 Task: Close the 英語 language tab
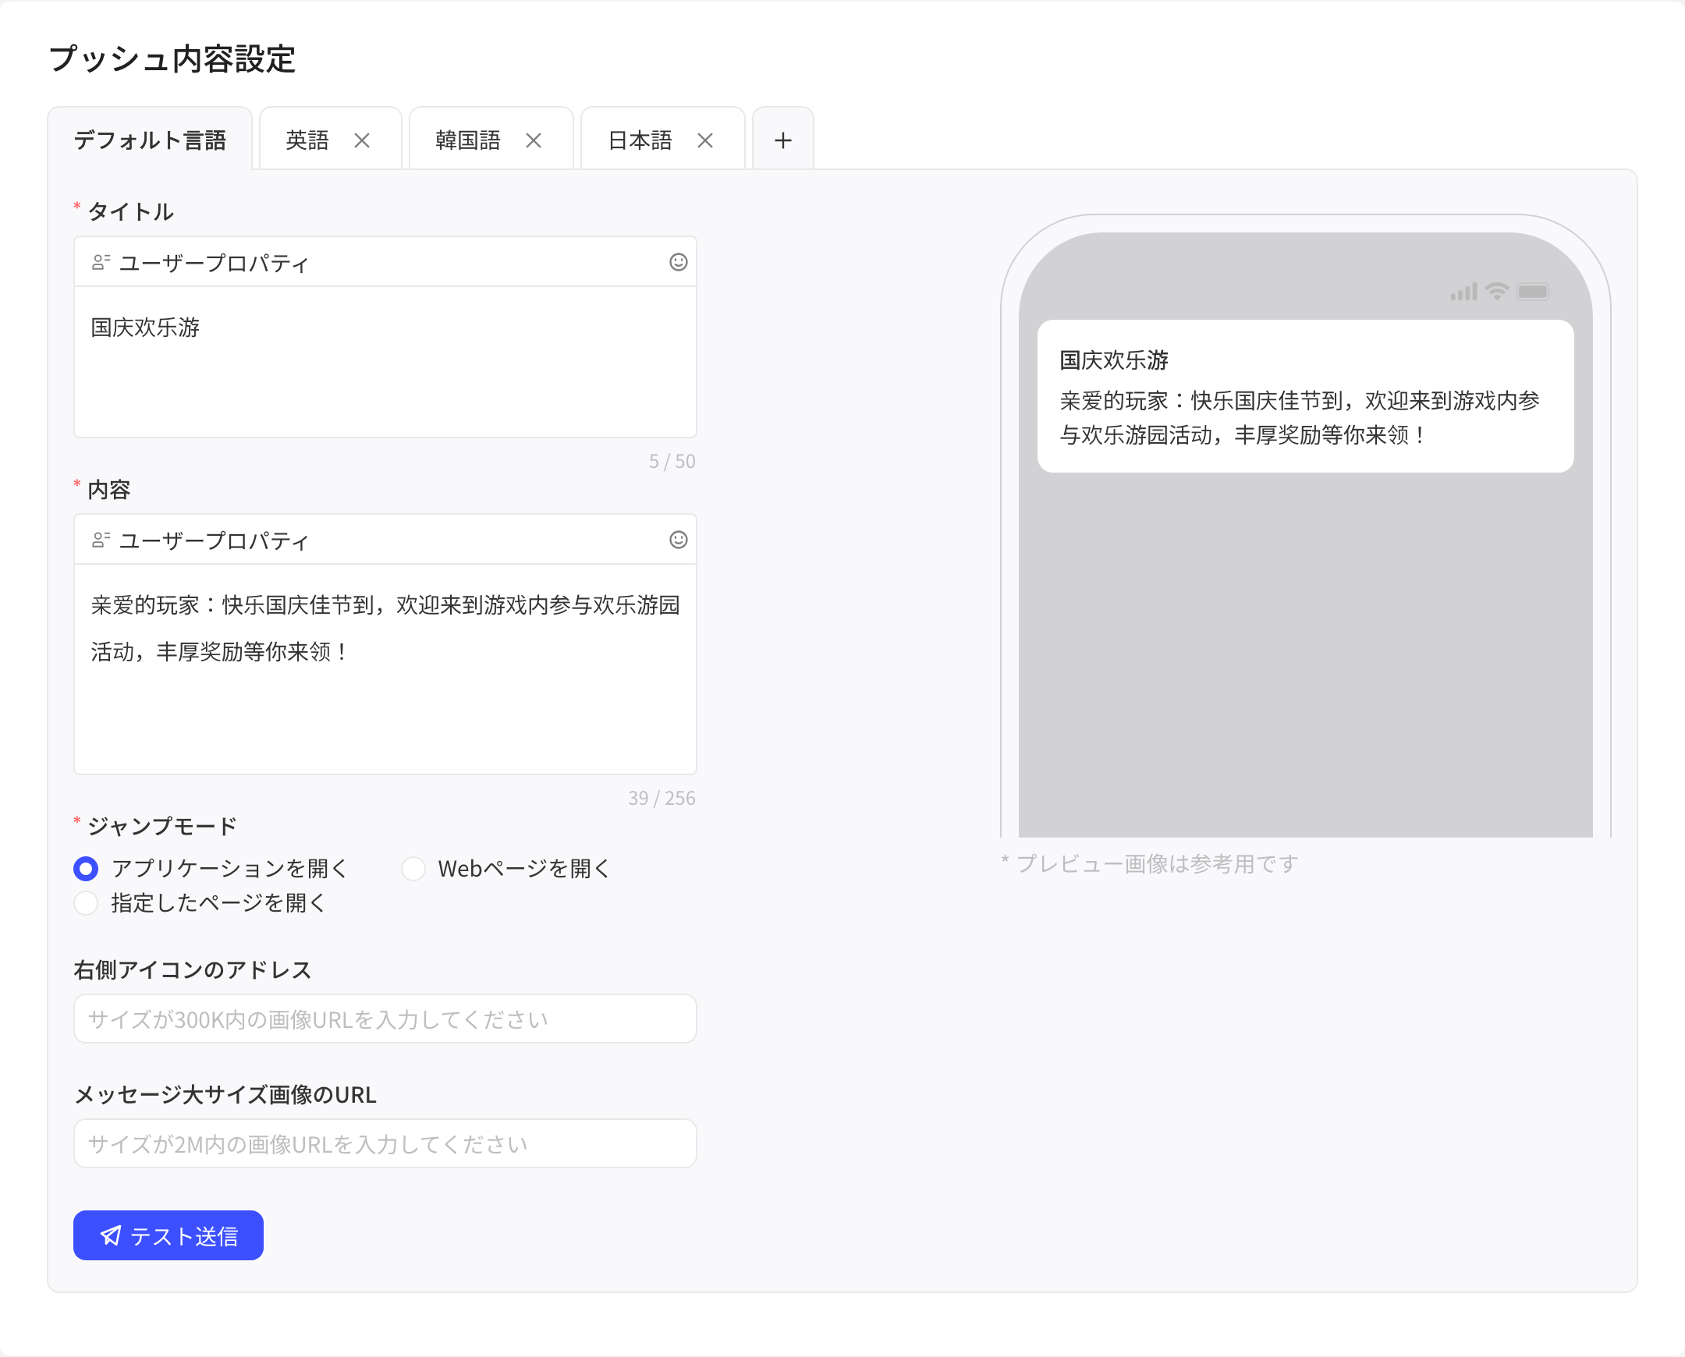(361, 140)
